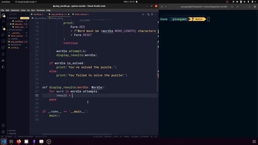Click the main branch in status bar

click(x=9, y=137)
